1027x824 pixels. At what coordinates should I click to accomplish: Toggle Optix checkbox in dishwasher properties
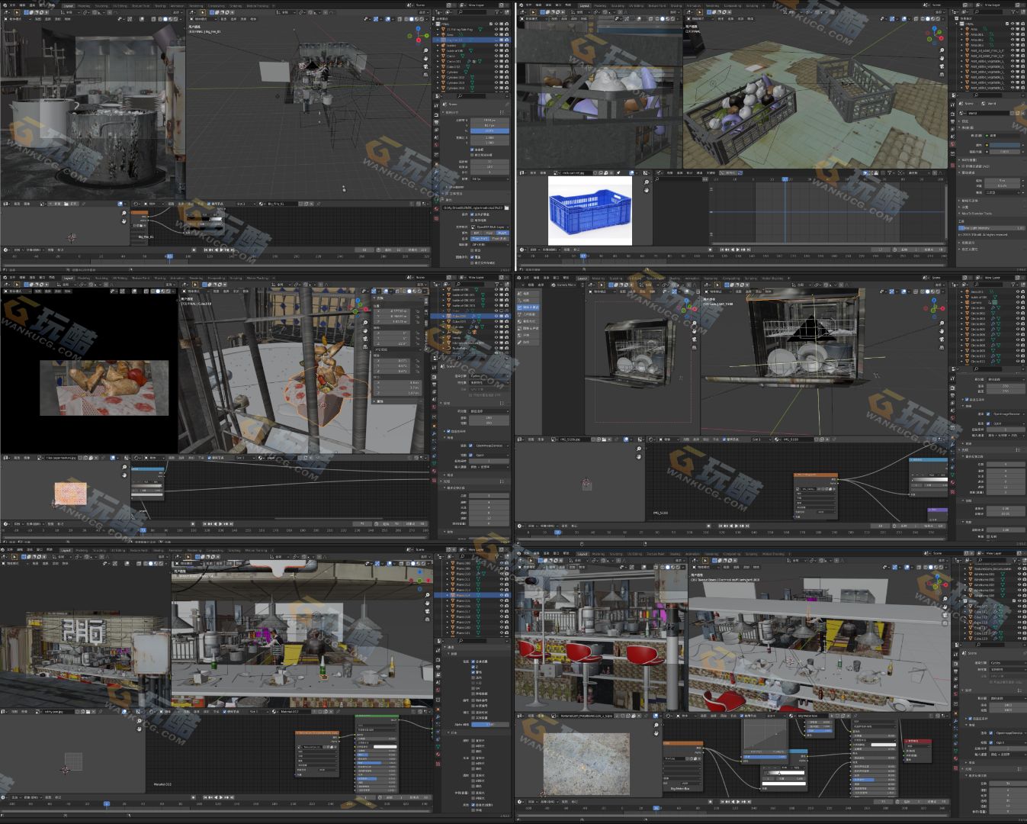coord(988,423)
